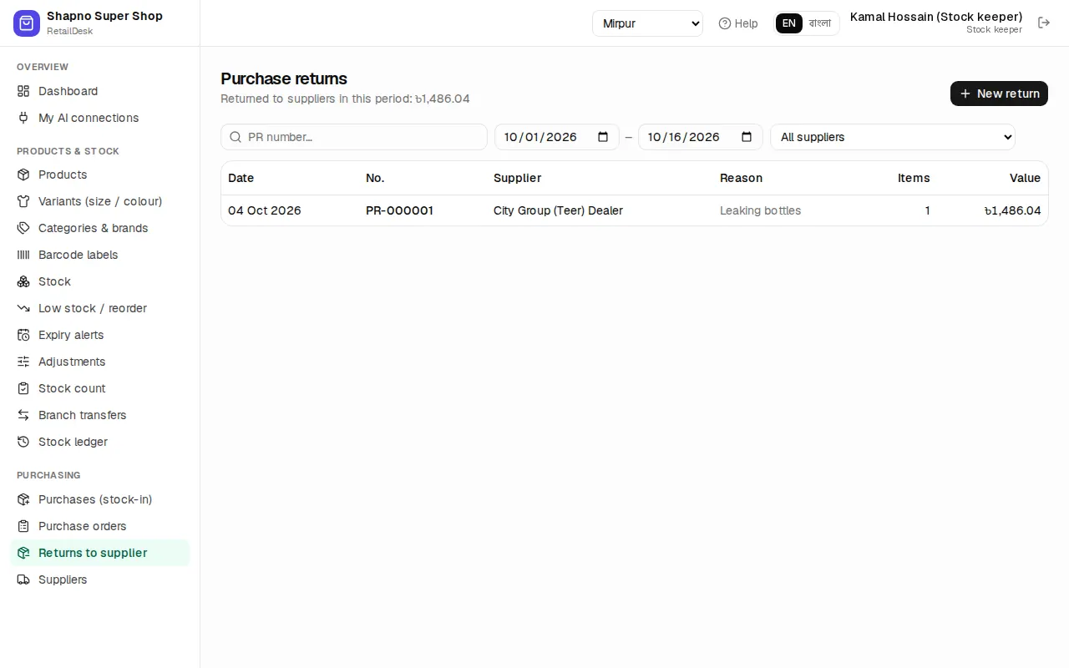Open the All suppliers filter dropdown
Image resolution: width=1069 pixels, height=668 pixels.
893,137
